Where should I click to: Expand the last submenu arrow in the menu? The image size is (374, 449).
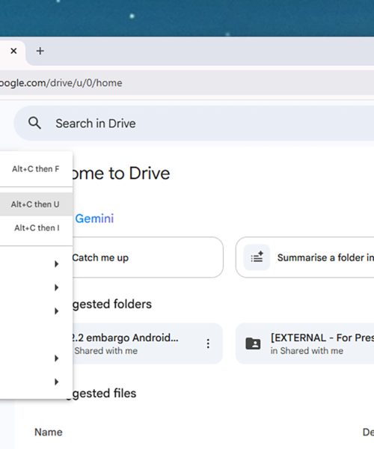pos(57,382)
